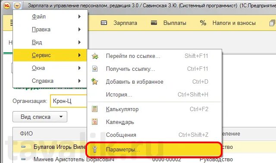This screenshot has height=163, width=276.
Task: Click the calendar icon
Action: tap(95, 122)
